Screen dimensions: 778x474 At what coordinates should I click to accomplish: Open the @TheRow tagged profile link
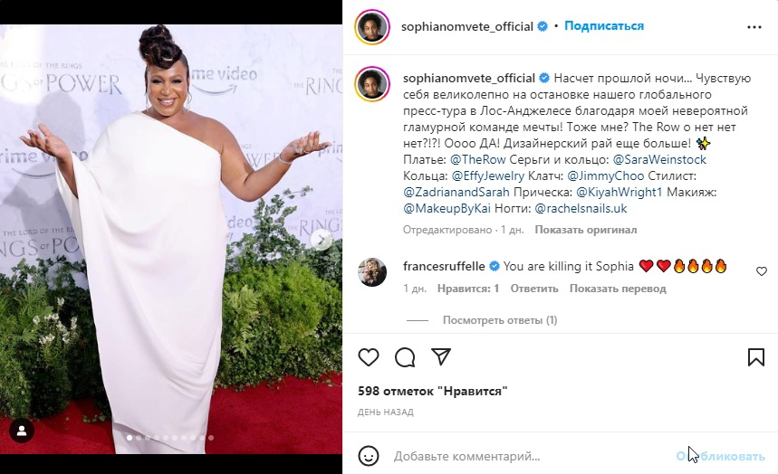tap(478, 159)
